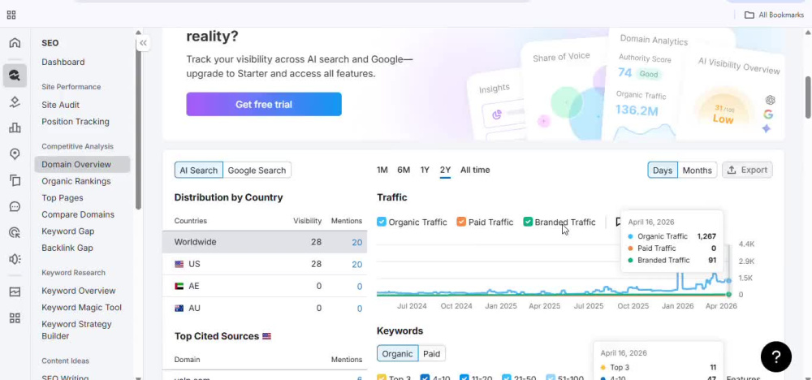The height and width of the screenshot is (380, 812).
Task: Toggle the 11-20 keywords checkbox
Action: point(464,377)
